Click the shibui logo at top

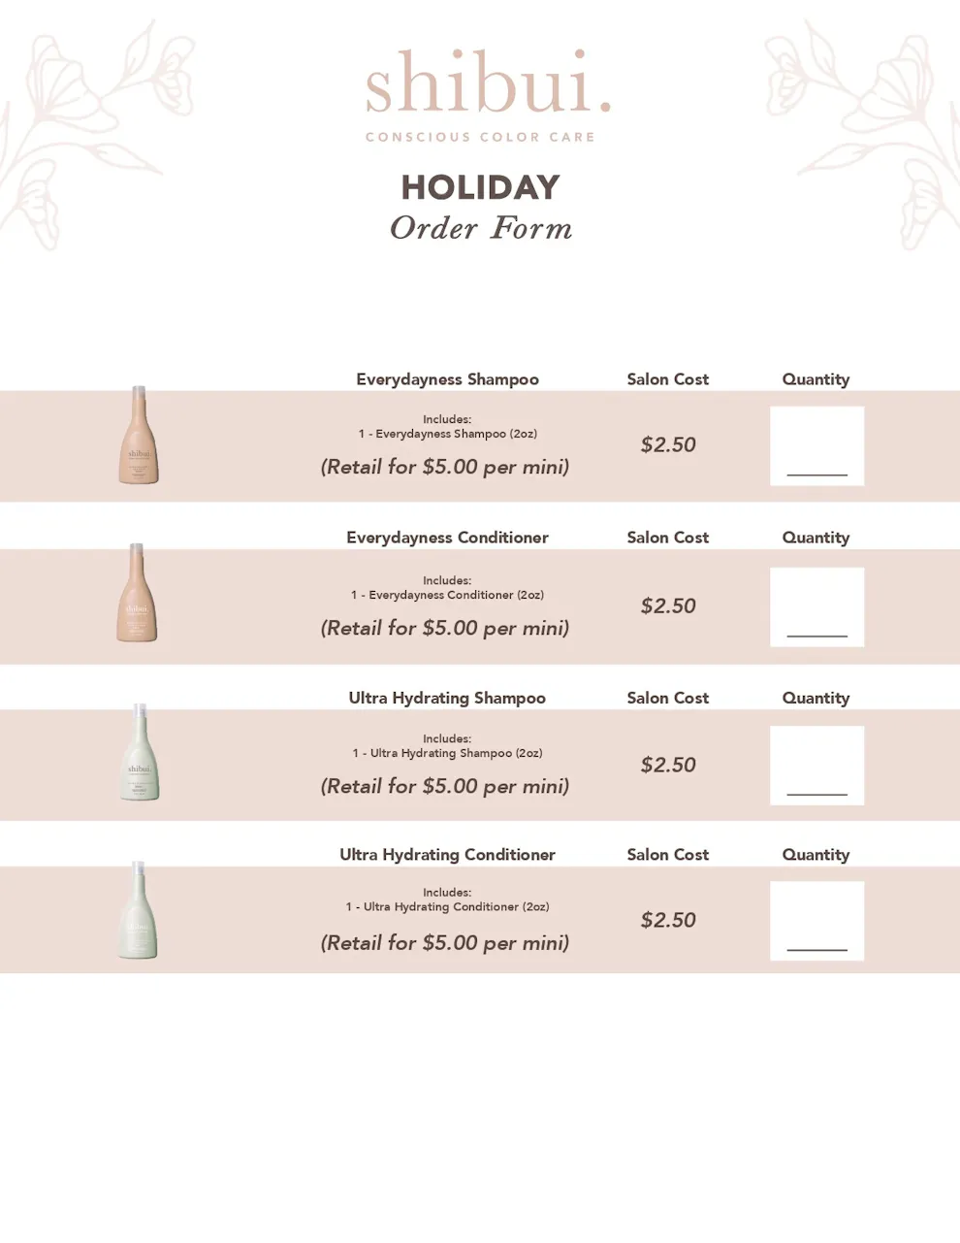click(x=488, y=83)
